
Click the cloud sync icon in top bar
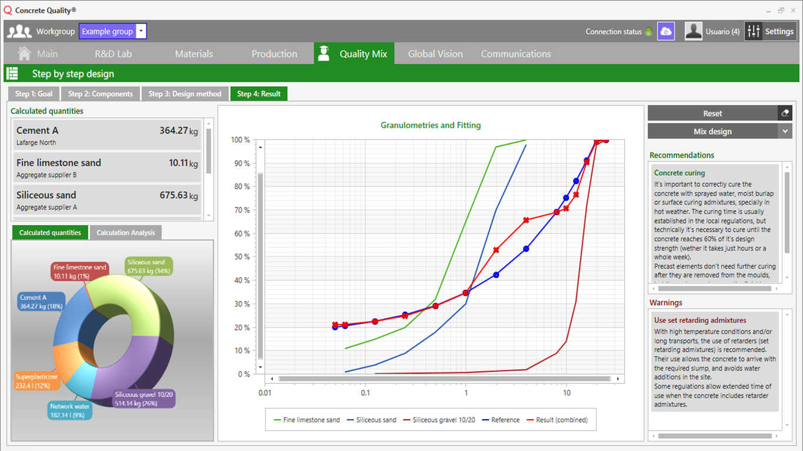pos(665,31)
